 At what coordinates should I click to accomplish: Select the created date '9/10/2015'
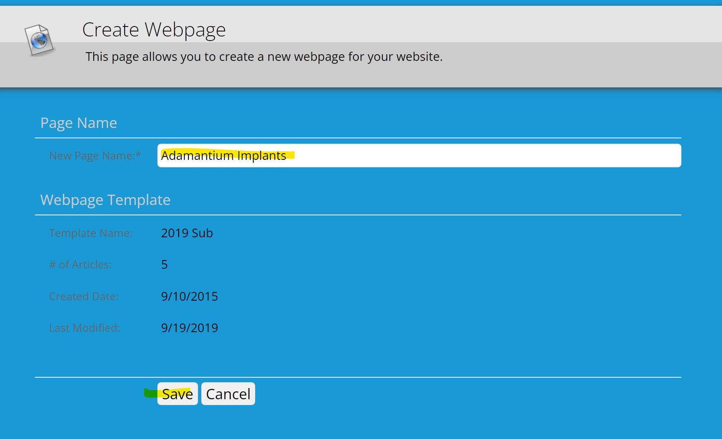(189, 297)
